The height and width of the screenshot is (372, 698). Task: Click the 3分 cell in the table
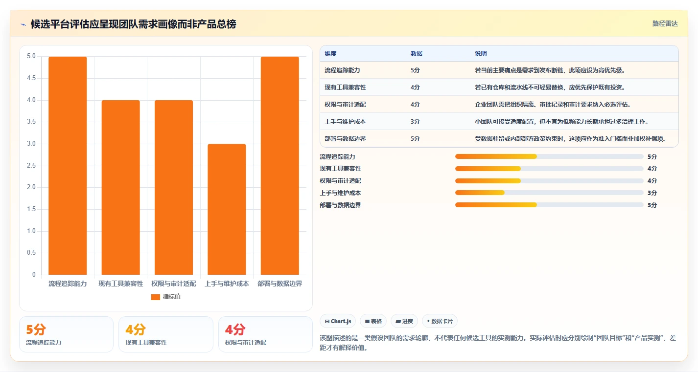(415, 122)
